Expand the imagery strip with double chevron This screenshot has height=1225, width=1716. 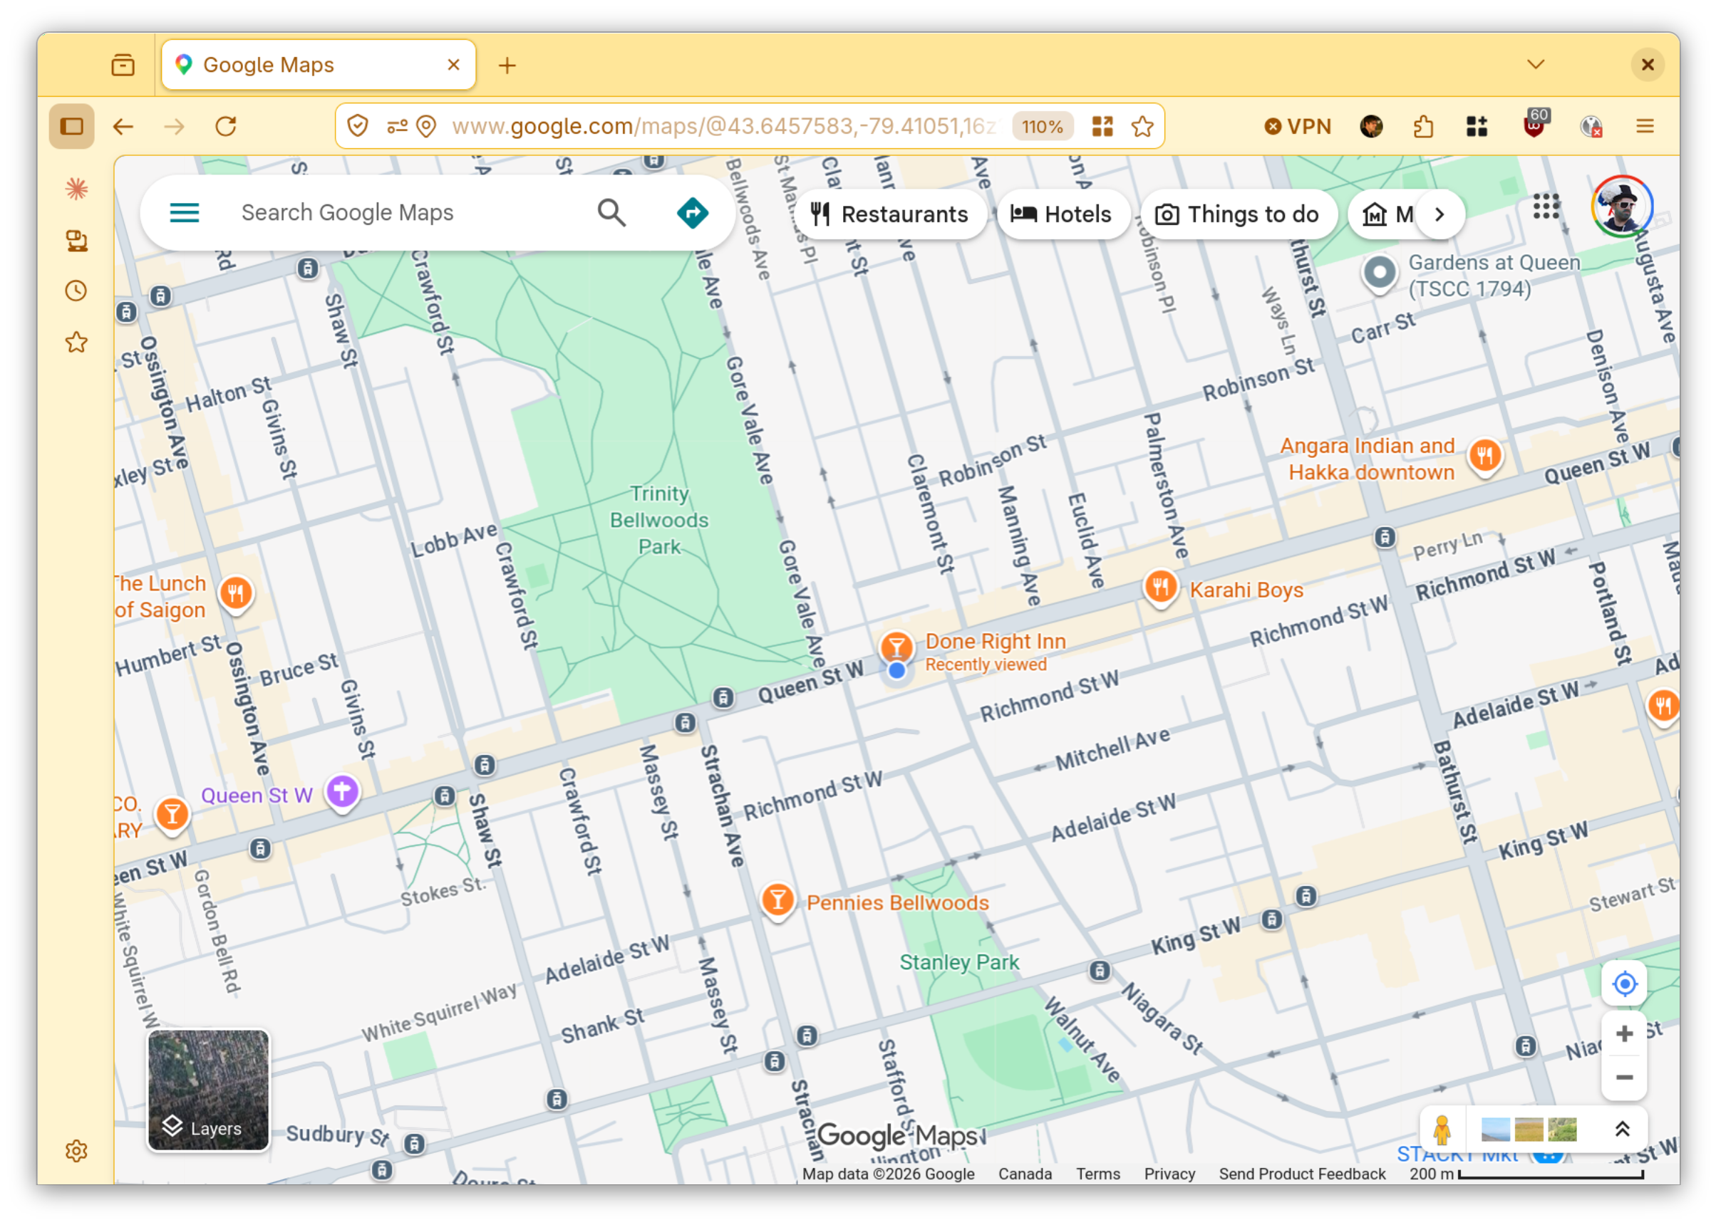pyautogui.click(x=1622, y=1129)
